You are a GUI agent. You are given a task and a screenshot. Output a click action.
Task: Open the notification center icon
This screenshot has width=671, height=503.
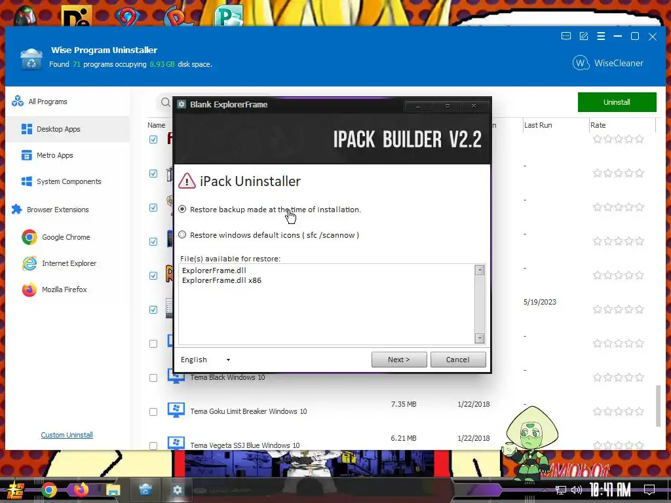649,490
